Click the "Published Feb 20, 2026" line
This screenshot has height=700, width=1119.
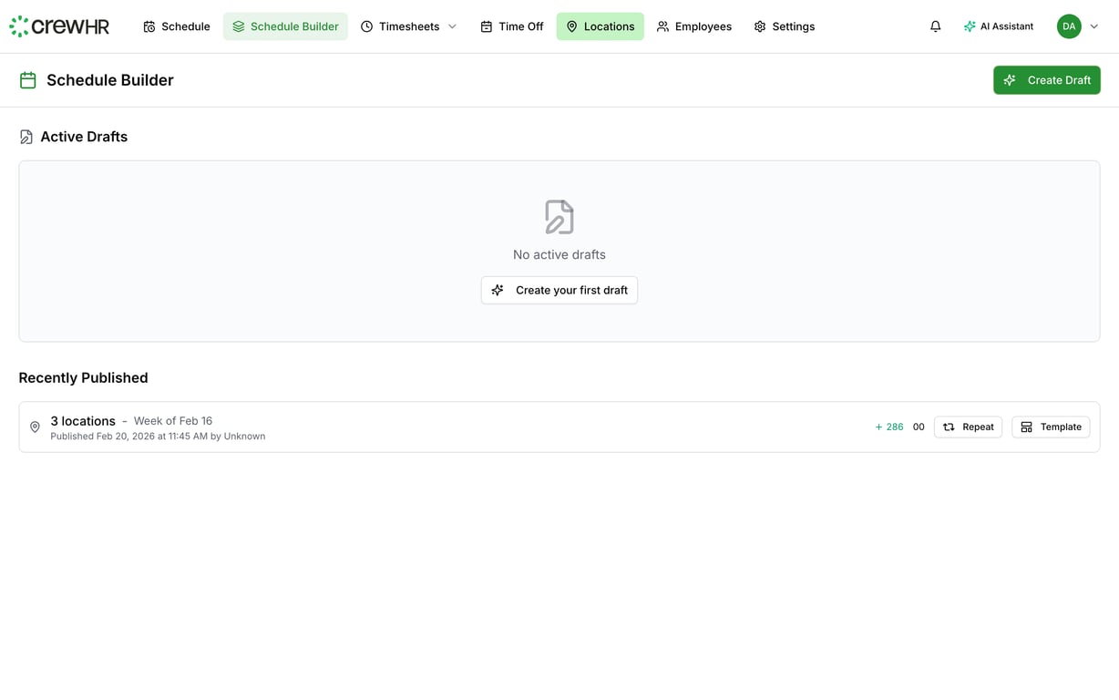(x=158, y=437)
